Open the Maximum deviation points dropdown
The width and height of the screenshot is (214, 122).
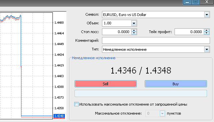pos(162,113)
